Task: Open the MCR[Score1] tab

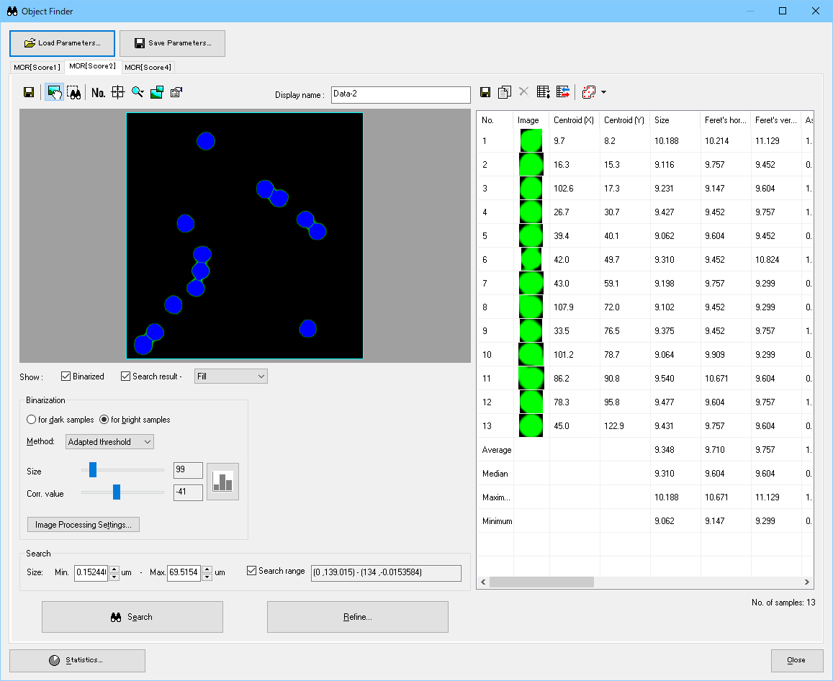Action: [37, 67]
